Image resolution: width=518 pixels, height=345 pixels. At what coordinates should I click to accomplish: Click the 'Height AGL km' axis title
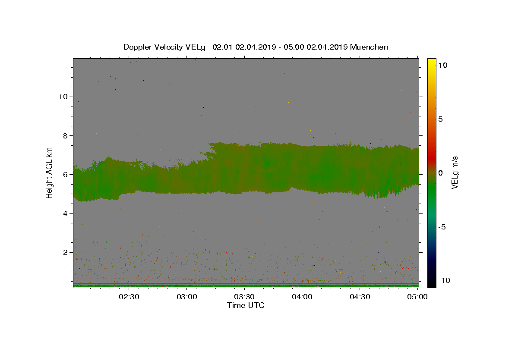[50, 173]
